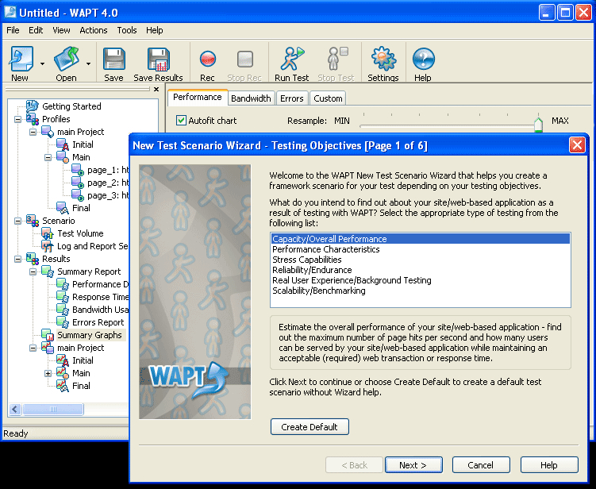This screenshot has height=489, width=596.
Task: Click the Create Default button
Action: pyautogui.click(x=310, y=427)
